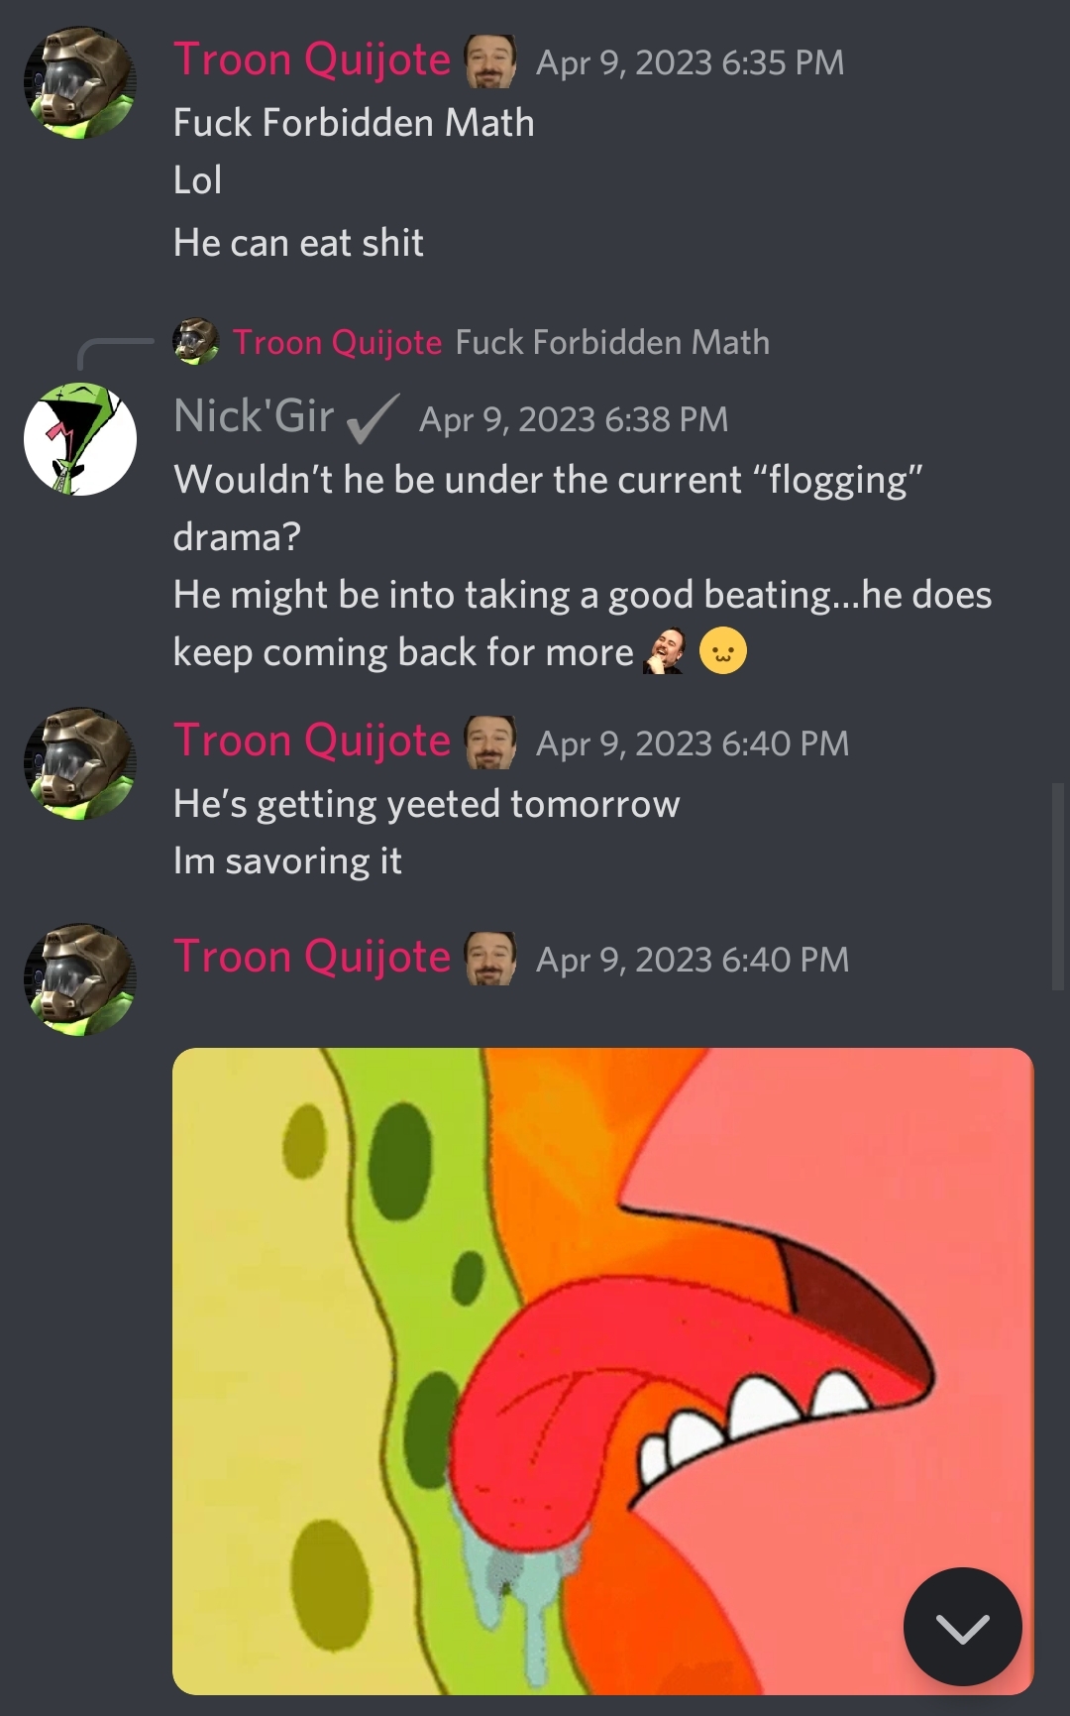This screenshot has height=1716, width=1070.
Task: Open profile via Nick'Gir username
Action: pos(254,416)
